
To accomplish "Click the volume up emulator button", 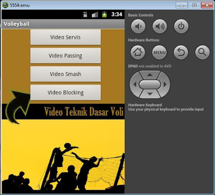I will click(x=160, y=26).
